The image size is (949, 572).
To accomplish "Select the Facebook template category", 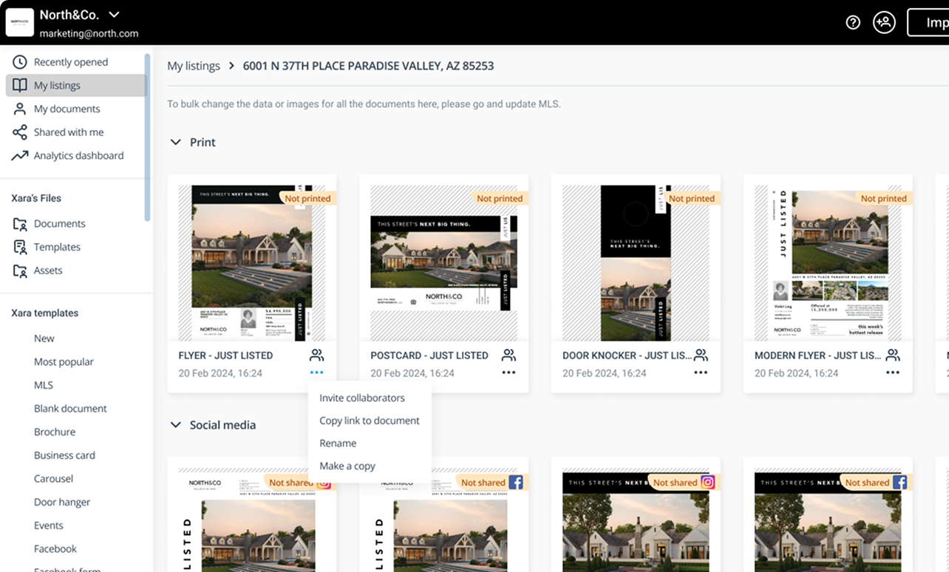I will (x=55, y=548).
